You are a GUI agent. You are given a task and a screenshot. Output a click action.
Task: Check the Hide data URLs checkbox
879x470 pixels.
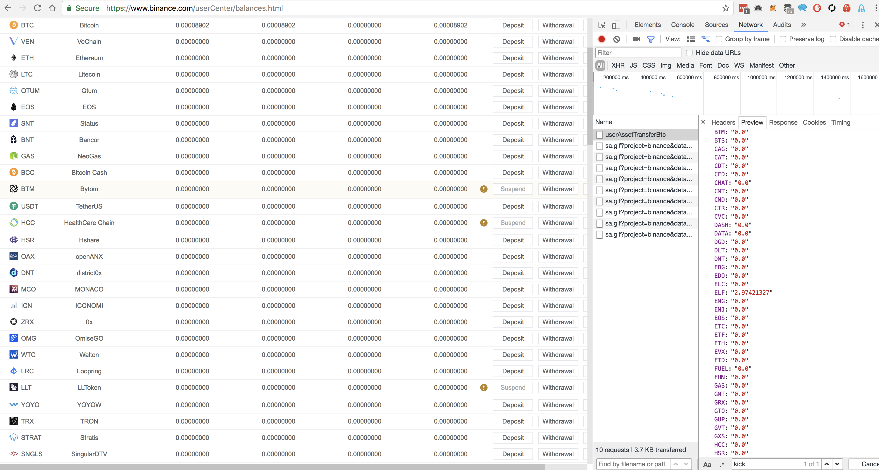[x=689, y=53]
